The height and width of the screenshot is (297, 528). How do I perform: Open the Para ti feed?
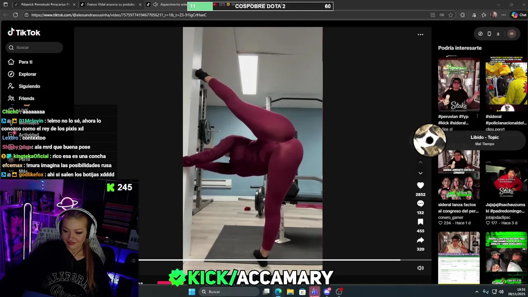[20, 62]
